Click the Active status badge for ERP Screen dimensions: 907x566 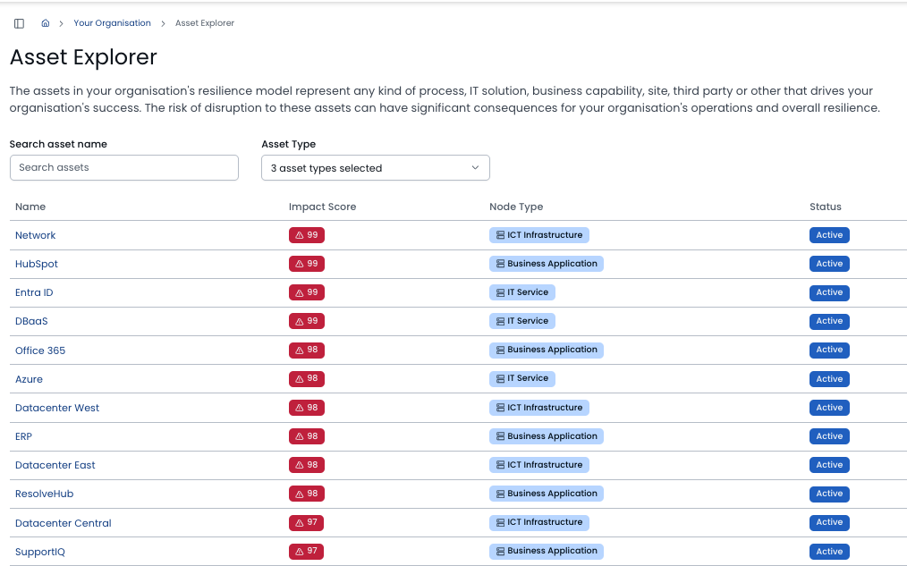click(829, 436)
